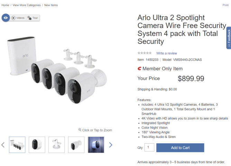Open View More Categories breadcrumb
This screenshot has height=166, width=231.
27,5
